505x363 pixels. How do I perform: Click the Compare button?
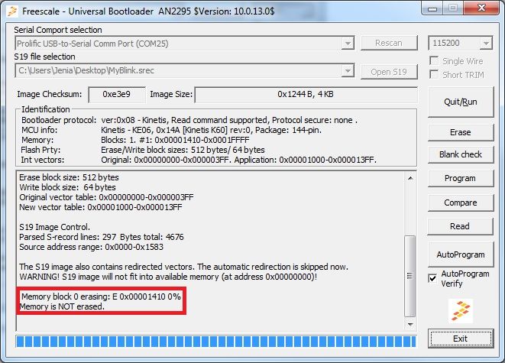461,203
